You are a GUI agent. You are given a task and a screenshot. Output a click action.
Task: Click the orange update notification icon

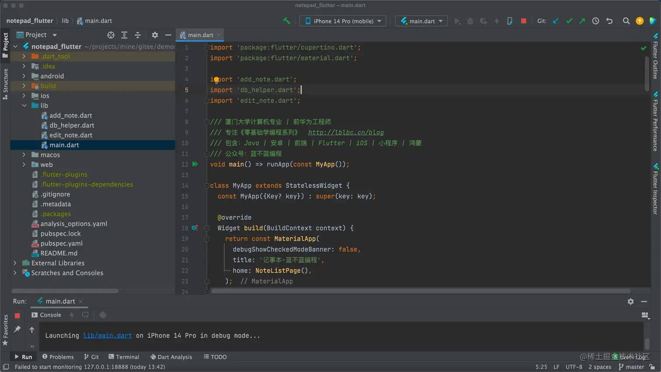pos(640,21)
